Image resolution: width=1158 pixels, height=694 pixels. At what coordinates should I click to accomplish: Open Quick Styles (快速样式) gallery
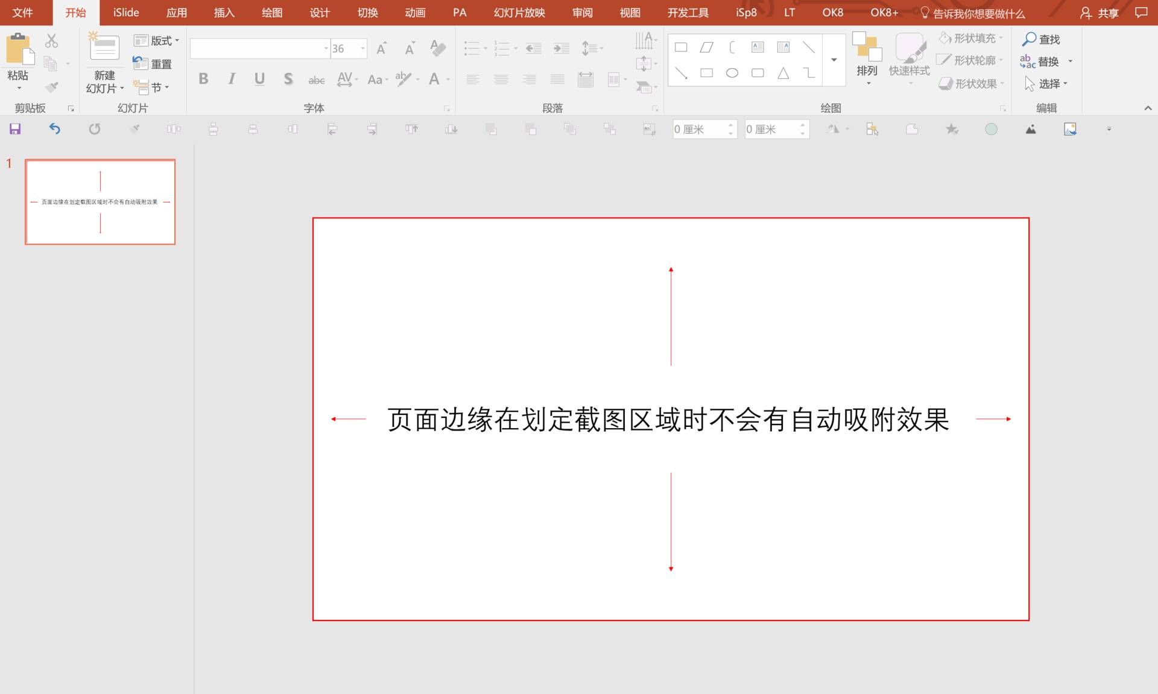click(910, 59)
